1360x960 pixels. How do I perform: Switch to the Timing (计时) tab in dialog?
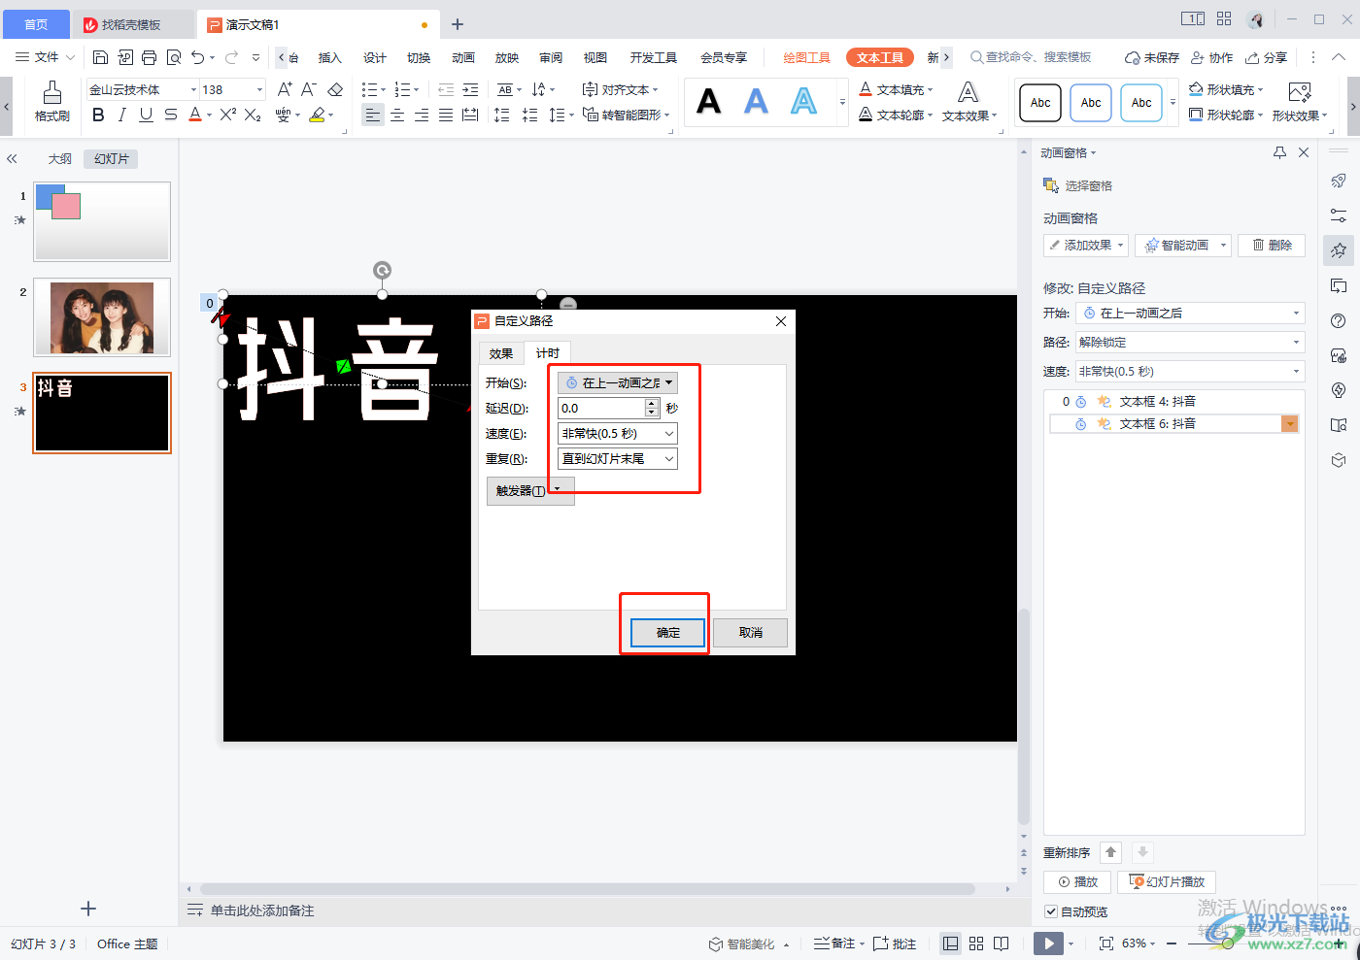pos(548,353)
